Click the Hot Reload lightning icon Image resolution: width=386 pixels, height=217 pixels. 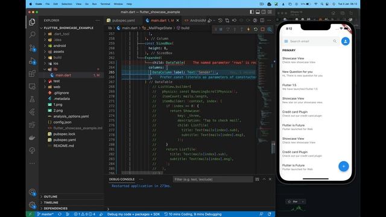click(248, 30)
